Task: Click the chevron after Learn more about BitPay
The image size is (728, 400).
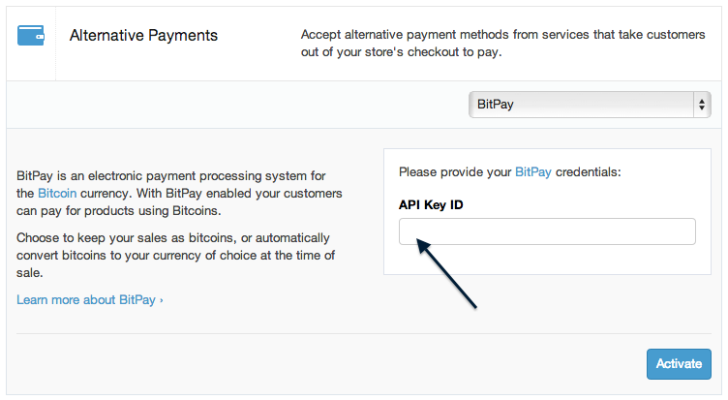Action: tap(161, 300)
